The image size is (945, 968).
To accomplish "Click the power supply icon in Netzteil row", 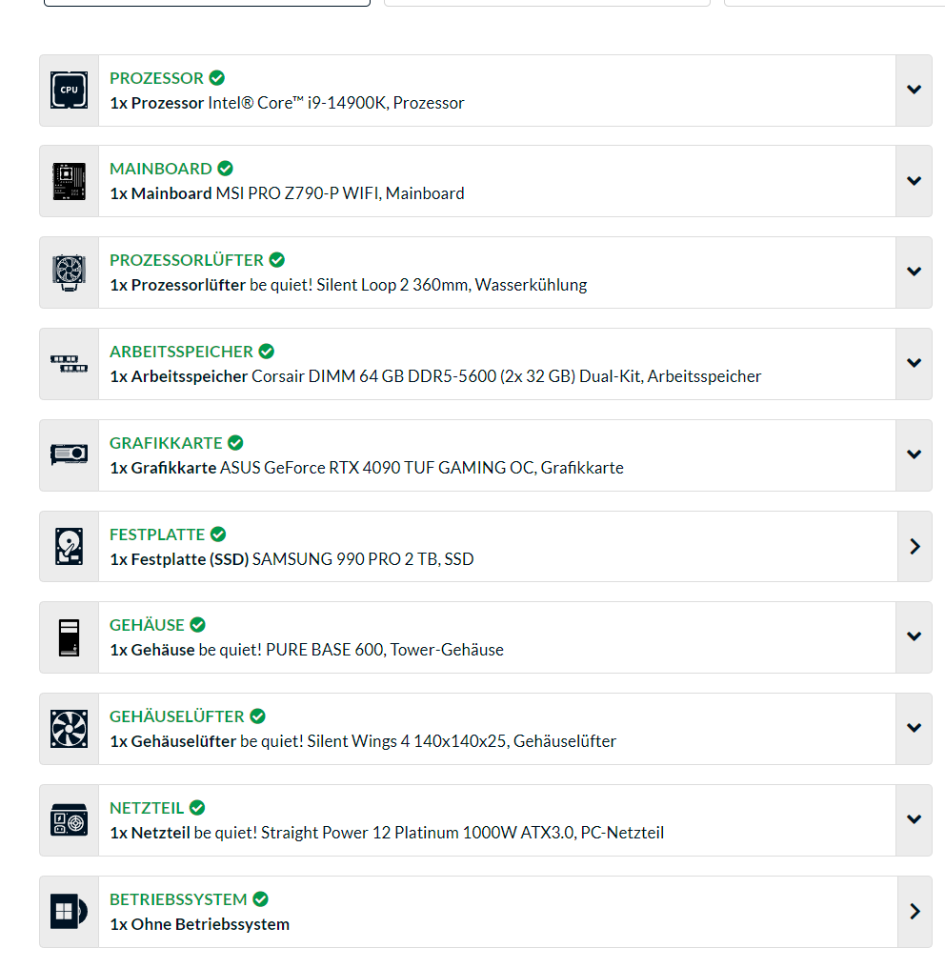I will coord(70,819).
